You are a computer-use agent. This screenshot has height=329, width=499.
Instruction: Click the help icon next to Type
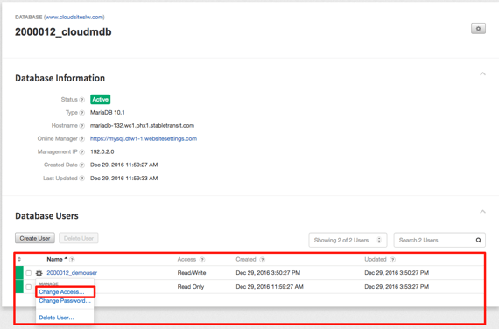pyautogui.click(x=82, y=113)
